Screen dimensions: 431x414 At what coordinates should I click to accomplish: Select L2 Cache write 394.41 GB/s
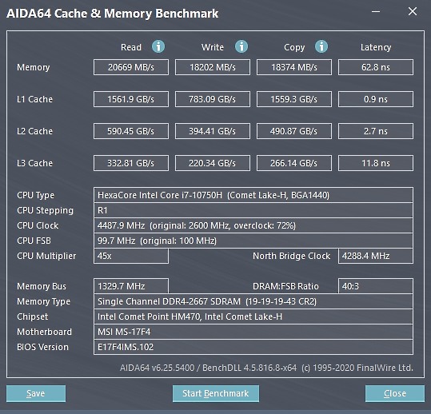[213, 131]
